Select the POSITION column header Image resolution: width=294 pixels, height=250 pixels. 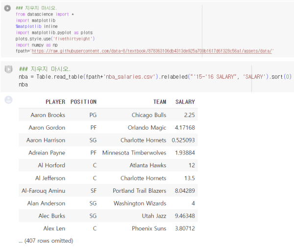[x=83, y=102]
